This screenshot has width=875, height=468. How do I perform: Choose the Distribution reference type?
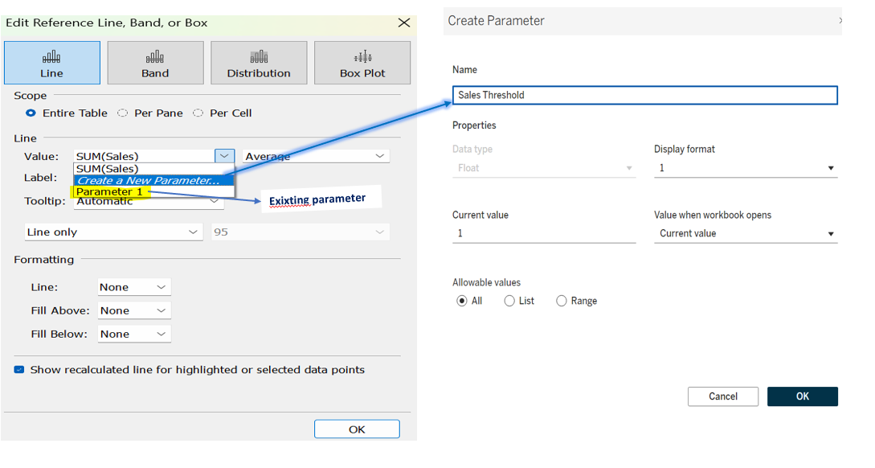(x=259, y=62)
